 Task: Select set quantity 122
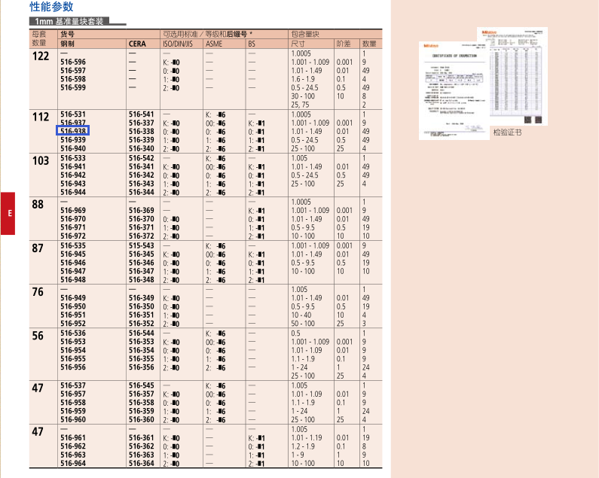pos(41,56)
